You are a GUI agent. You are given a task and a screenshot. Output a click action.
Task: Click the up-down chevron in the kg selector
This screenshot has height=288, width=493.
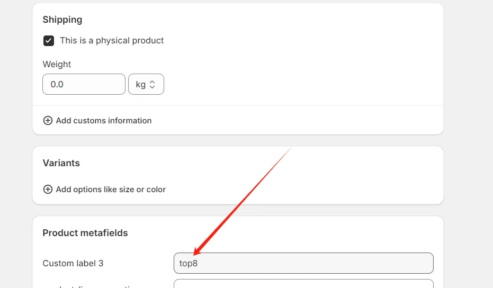click(x=153, y=84)
